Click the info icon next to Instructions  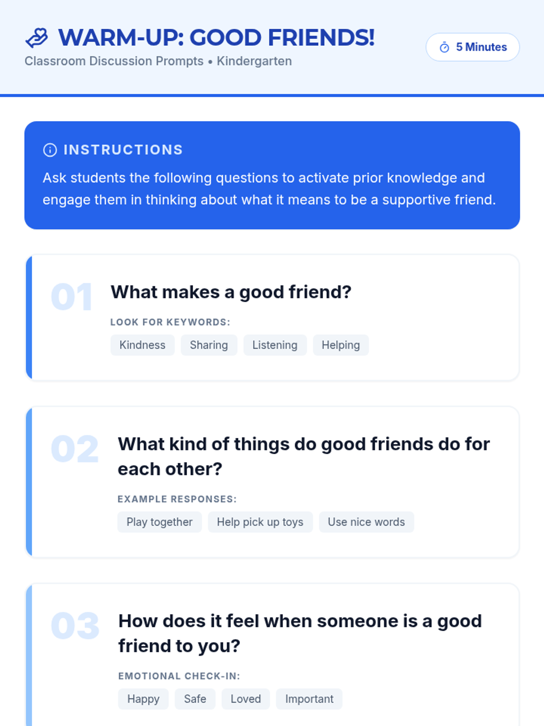coord(50,150)
